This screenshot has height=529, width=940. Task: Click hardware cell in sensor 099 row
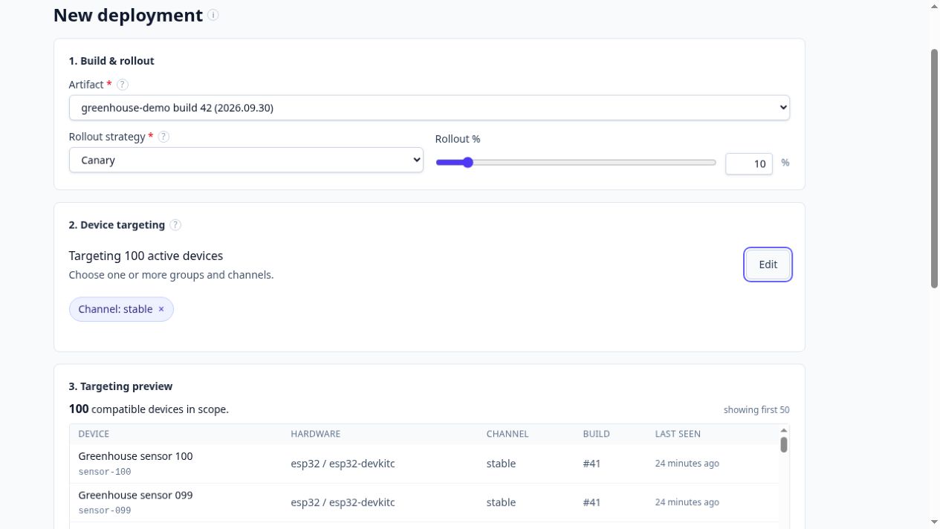(x=343, y=502)
